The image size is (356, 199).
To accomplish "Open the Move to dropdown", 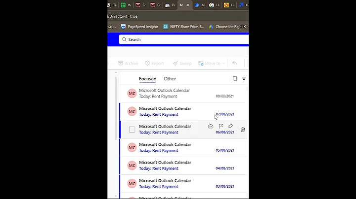I will tap(212, 64).
